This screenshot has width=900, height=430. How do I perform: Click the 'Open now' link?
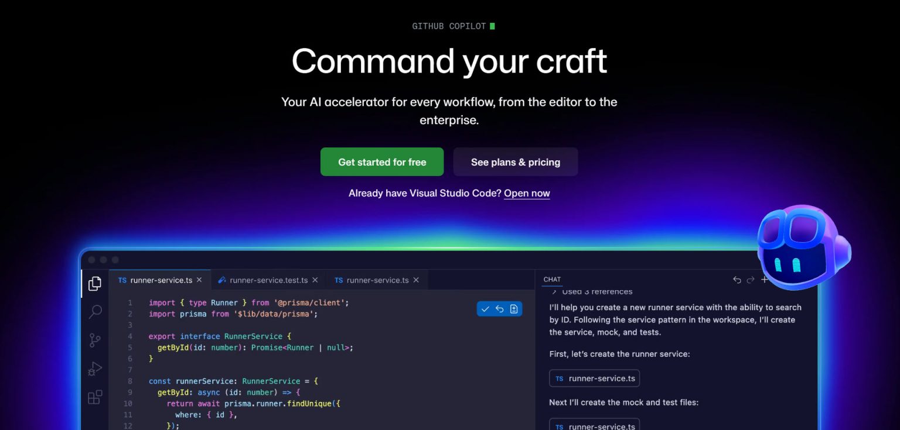(526, 193)
